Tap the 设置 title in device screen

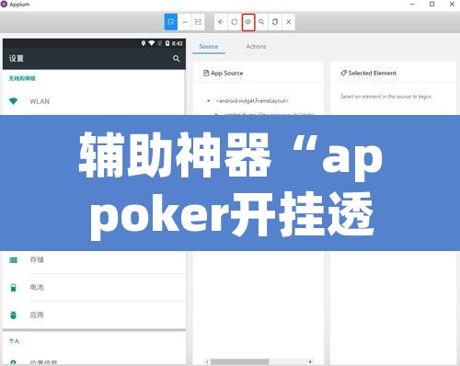[17, 58]
